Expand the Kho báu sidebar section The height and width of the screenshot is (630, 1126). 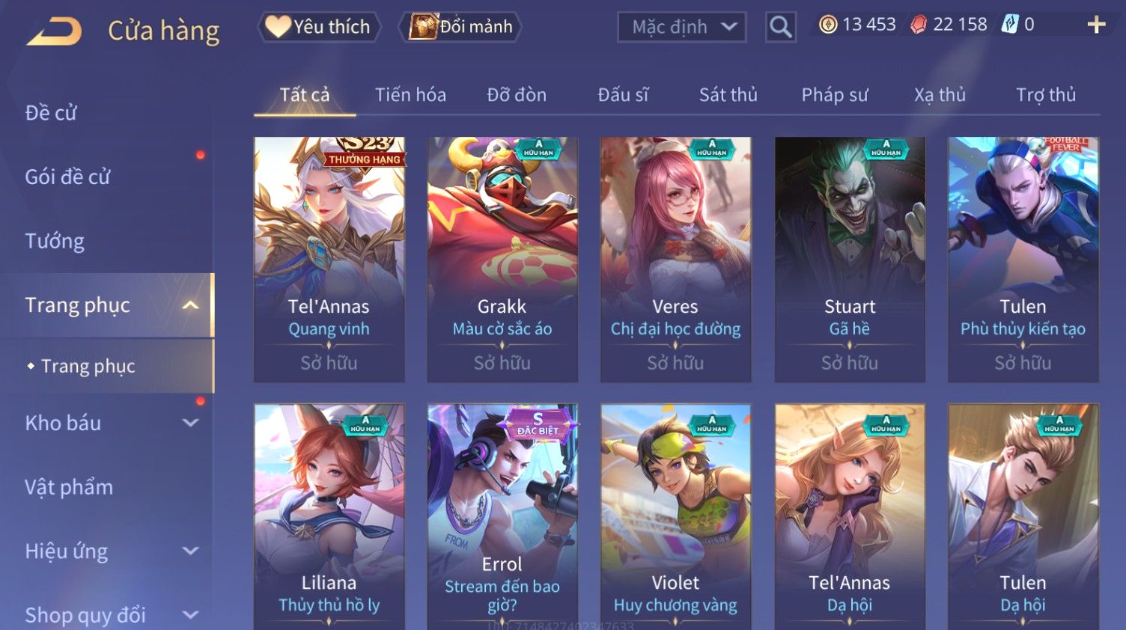point(190,423)
